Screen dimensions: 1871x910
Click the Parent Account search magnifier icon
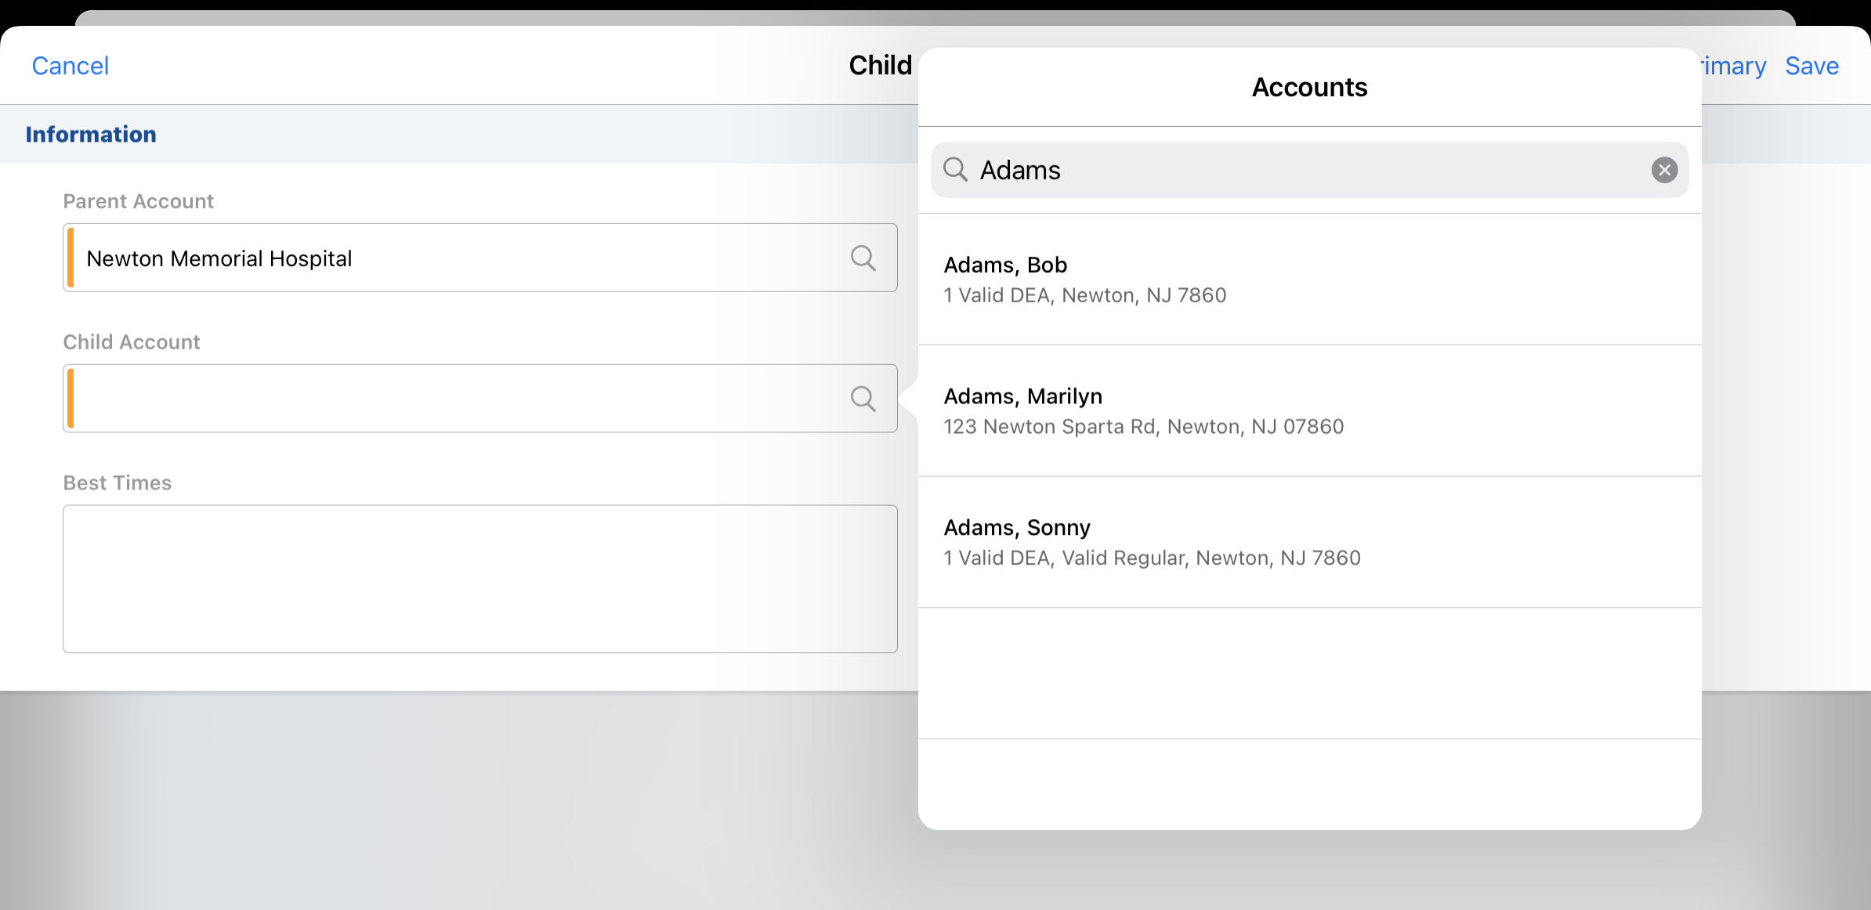pyautogui.click(x=863, y=258)
